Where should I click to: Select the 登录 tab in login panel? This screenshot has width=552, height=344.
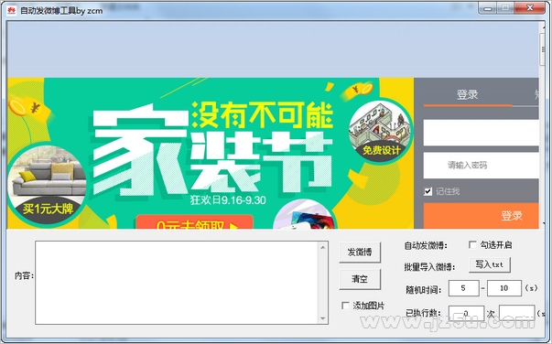tap(468, 94)
